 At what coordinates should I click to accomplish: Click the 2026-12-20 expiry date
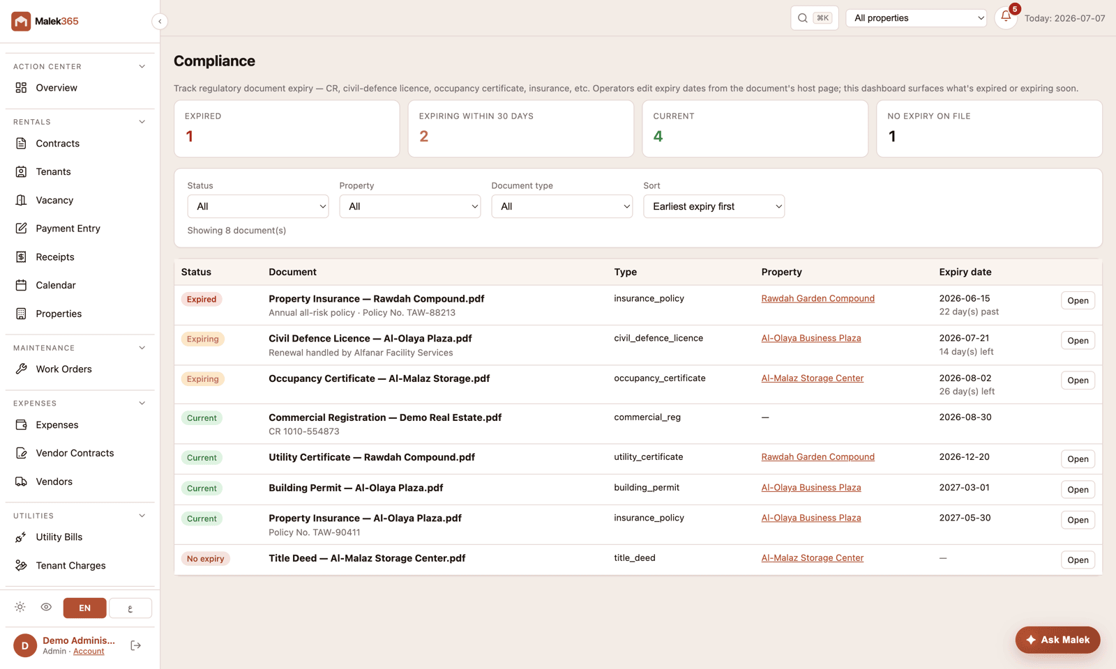coord(964,457)
